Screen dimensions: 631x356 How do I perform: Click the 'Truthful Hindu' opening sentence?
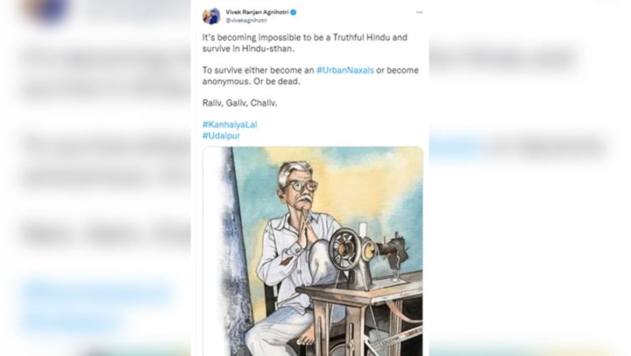click(x=305, y=37)
